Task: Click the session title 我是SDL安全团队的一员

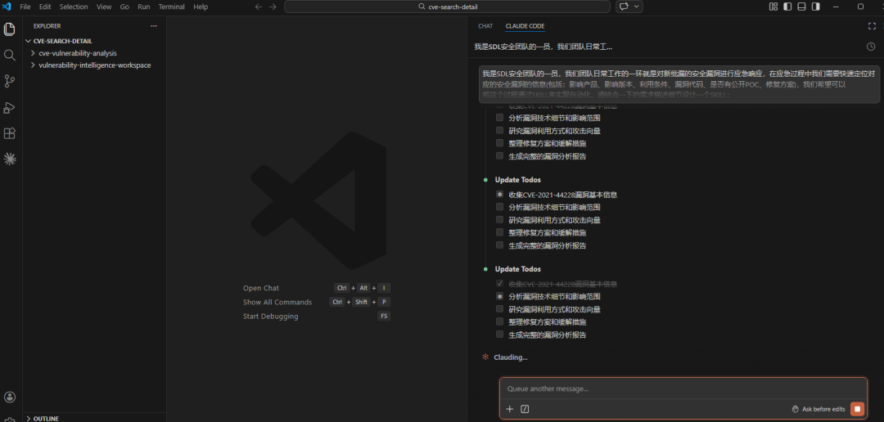Action: [x=543, y=47]
